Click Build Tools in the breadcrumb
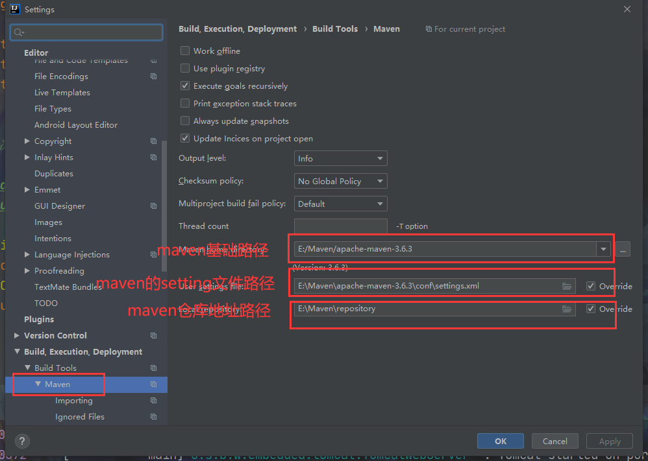Image resolution: width=648 pixels, height=461 pixels. (x=335, y=29)
